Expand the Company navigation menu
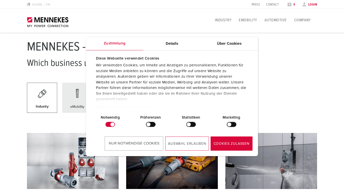This screenshot has height=193, width=344. (x=302, y=20)
